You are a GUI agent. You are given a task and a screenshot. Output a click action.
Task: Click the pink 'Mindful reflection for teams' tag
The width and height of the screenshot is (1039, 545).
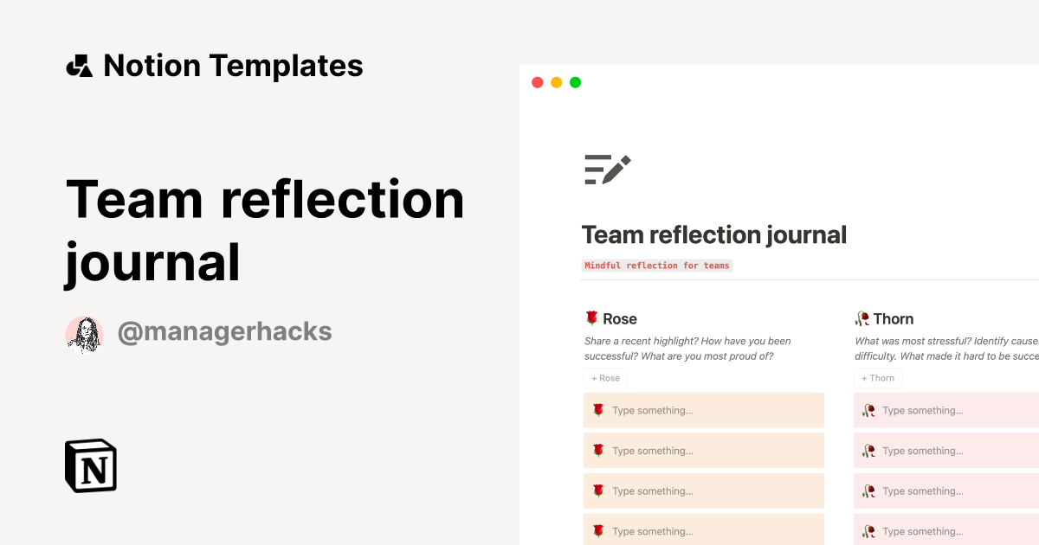[657, 266]
